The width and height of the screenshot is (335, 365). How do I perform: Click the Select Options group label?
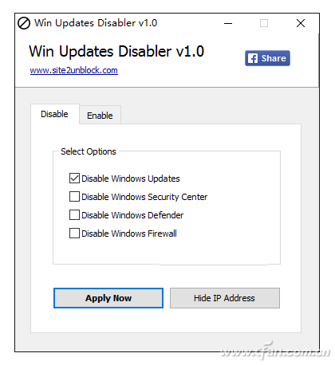89,151
